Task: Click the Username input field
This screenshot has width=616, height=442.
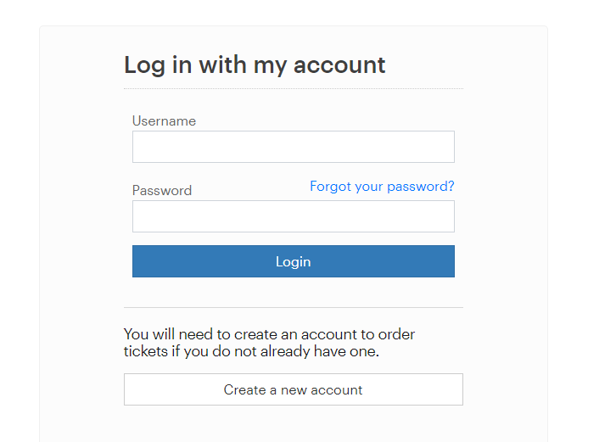Action: pos(293,147)
